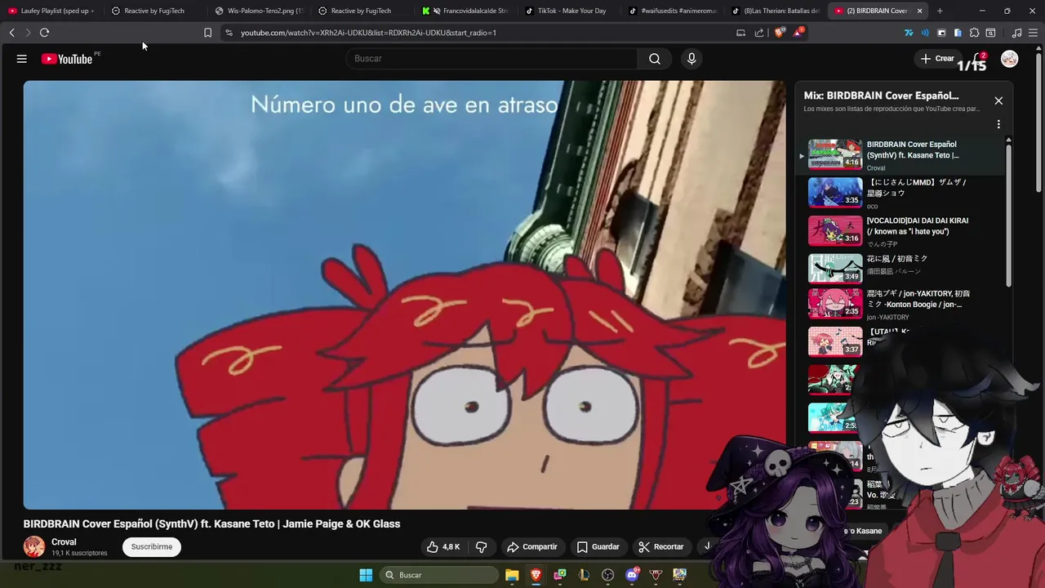The image size is (1045, 588).
Task: Click the Windows taskbar Buscar search box
Action: click(x=440, y=575)
